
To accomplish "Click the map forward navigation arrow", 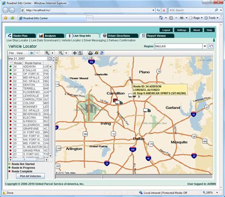I will 37,53.
